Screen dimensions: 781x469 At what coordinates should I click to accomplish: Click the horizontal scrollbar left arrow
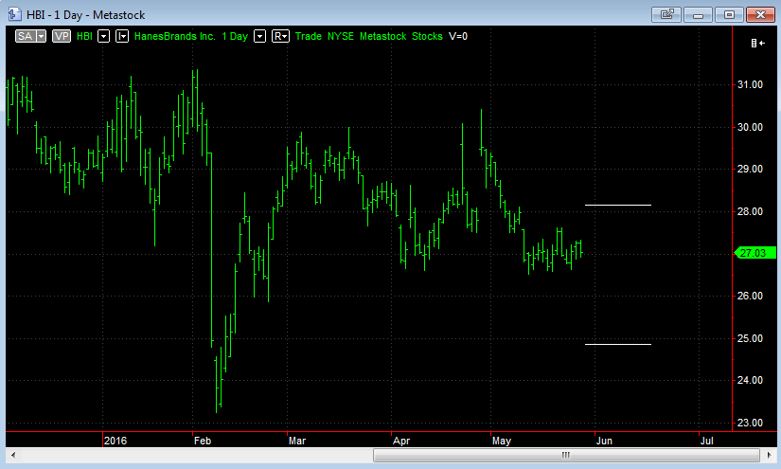click(x=13, y=455)
